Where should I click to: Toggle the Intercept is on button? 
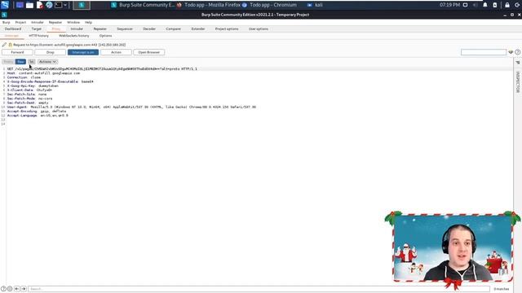[83, 52]
